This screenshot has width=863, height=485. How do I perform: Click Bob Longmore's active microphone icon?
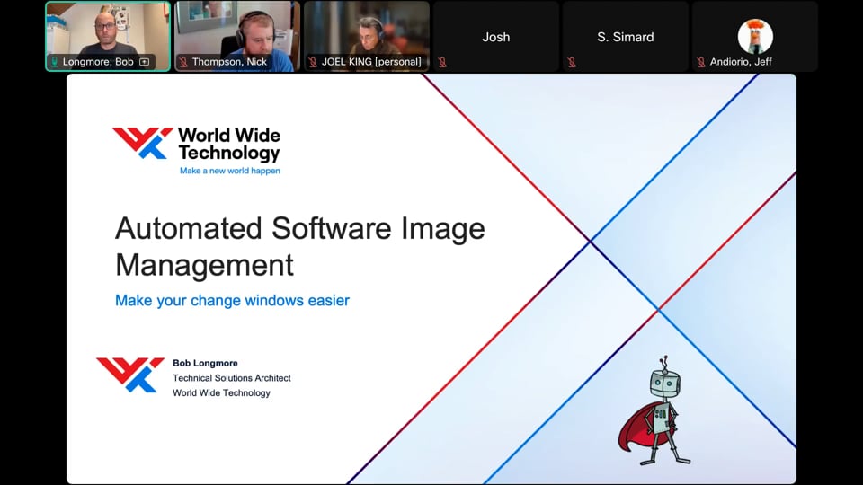pos(55,62)
